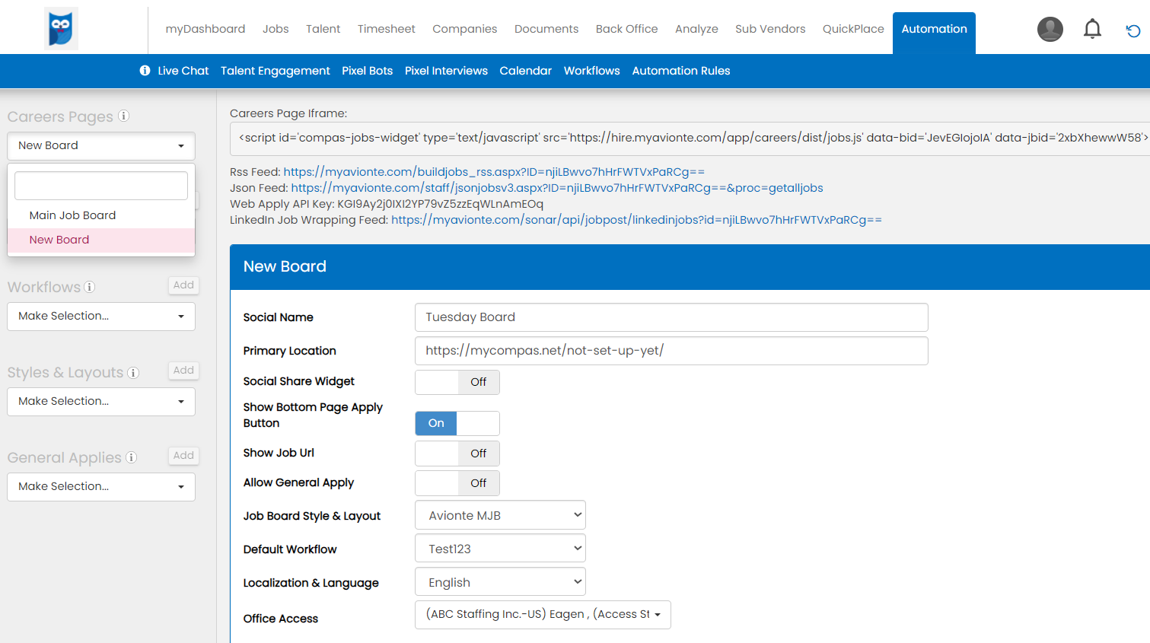Toggle the Social Share Widget switch
Image resolution: width=1150 pixels, height=643 pixels.
457,382
